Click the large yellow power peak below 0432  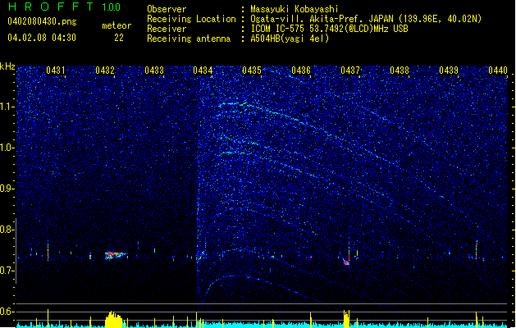(113, 319)
